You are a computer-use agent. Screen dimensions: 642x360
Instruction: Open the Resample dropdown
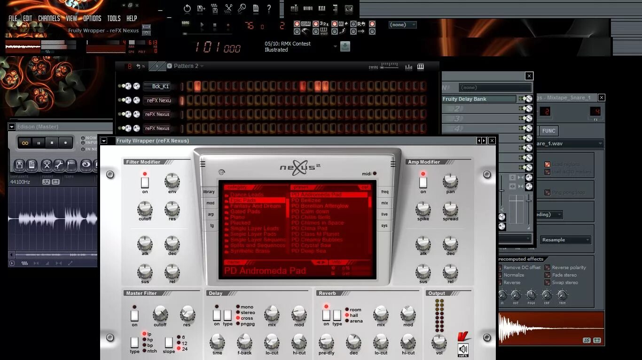tap(566, 240)
